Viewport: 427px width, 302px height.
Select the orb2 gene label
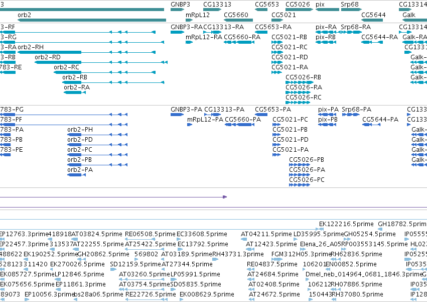pos(24,15)
